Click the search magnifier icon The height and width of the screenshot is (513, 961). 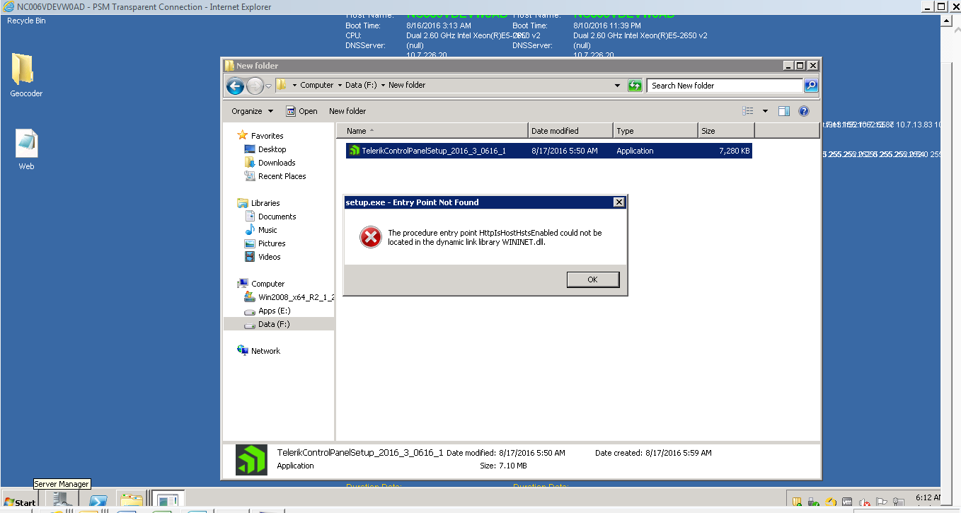point(811,86)
